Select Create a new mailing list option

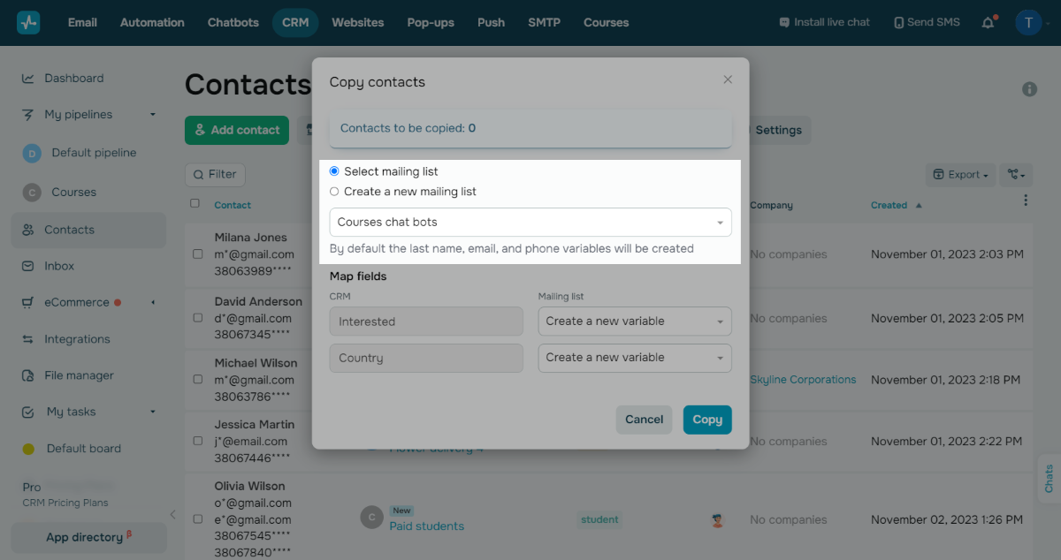pyautogui.click(x=334, y=192)
